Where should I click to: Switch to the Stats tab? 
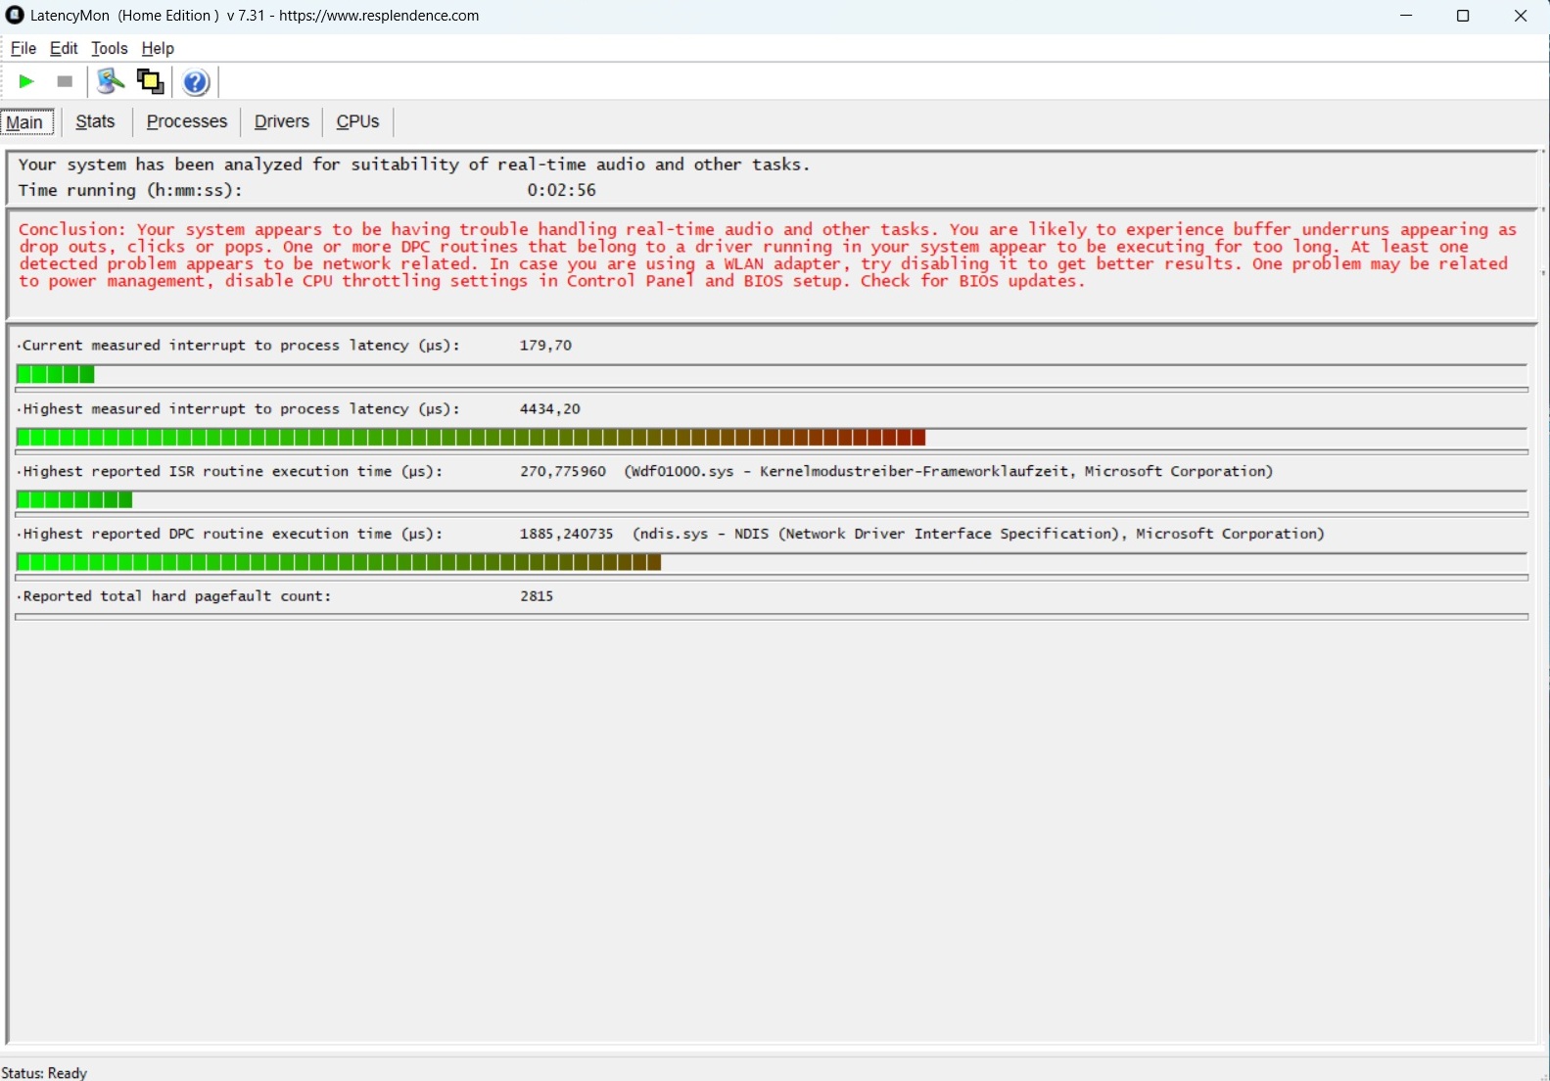coord(95,122)
